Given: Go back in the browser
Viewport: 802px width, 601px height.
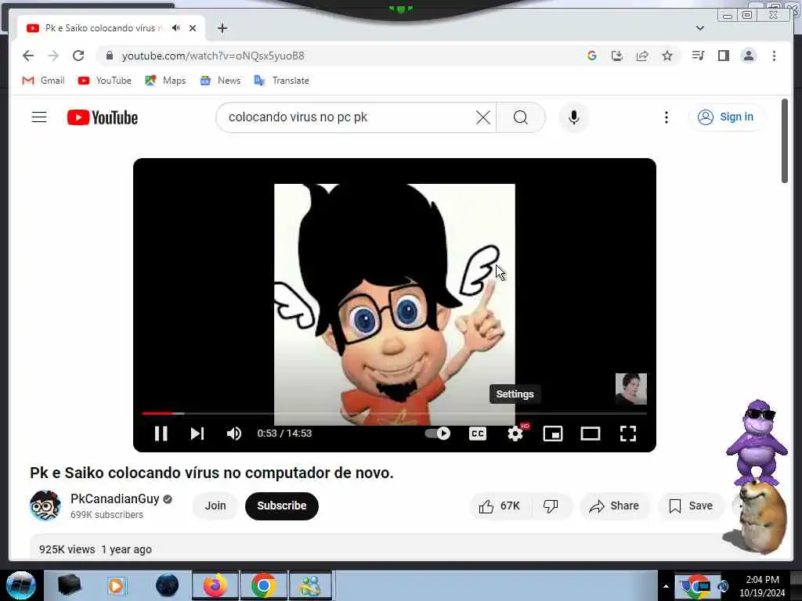Looking at the screenshot, I should 28,56.
